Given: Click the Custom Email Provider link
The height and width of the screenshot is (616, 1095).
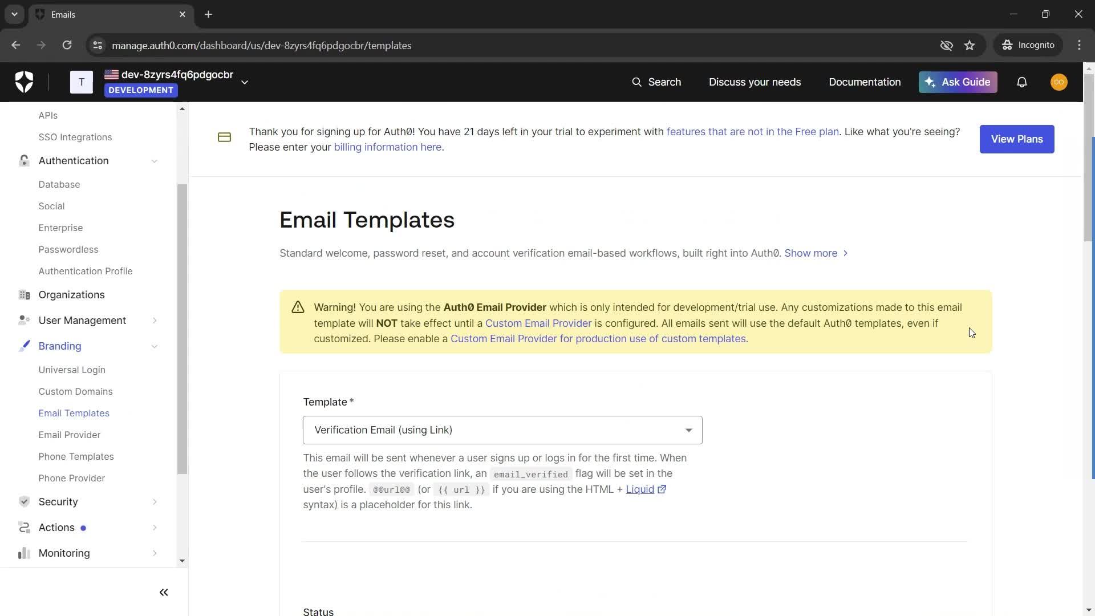Looking at the screenshot, I should [538, 323].
